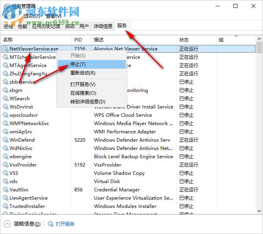The width and height of the screenshot is (263, 234).
Task: Switch to the 性能 tab
Action: (23, 26)
